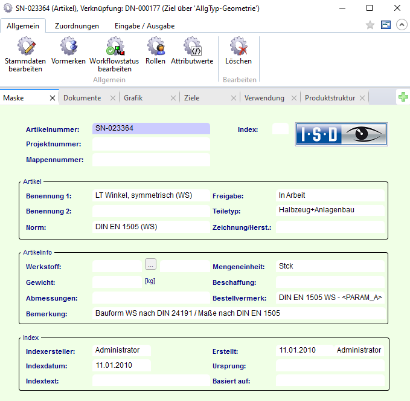
Task: Click Stammdaten bearbeiten gear icon
Action: click(x=25, y=47)
